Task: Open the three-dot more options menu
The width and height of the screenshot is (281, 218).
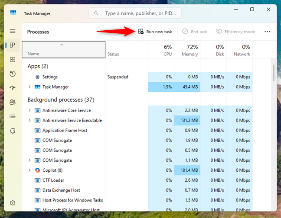Action: [267, 32]
